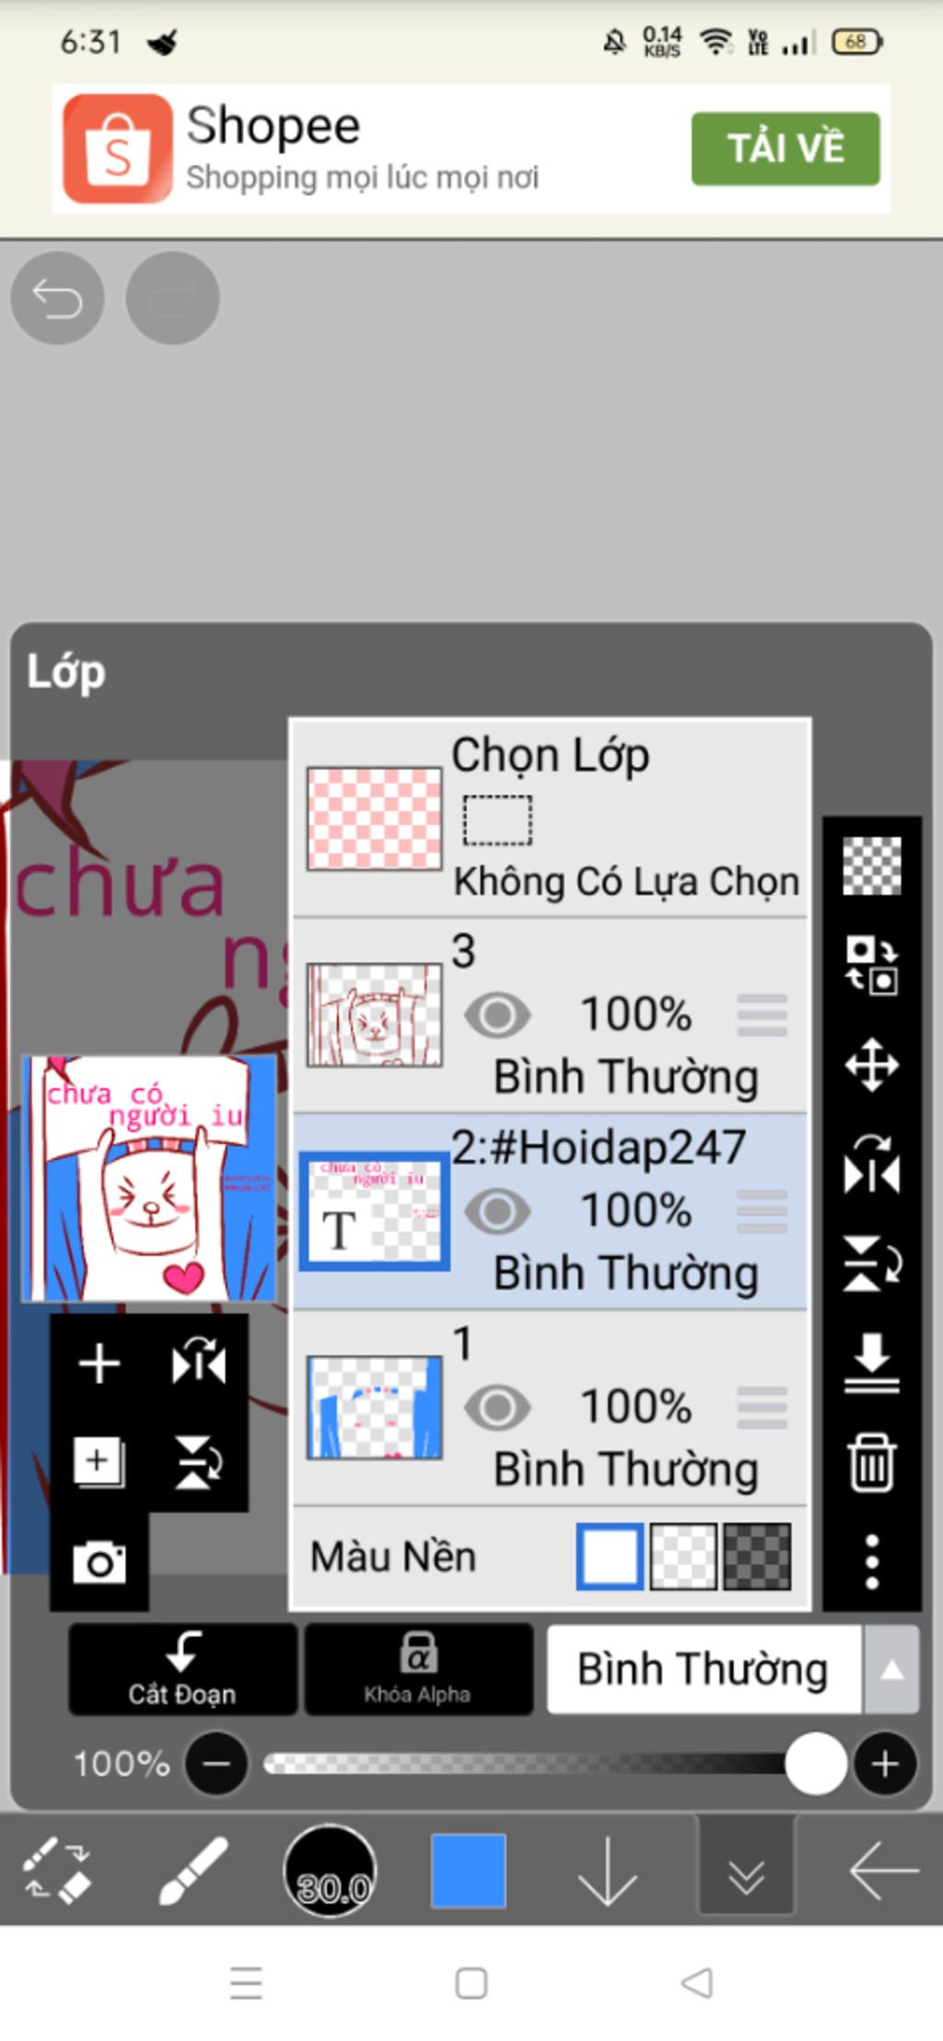Merge layer down with the download arrow icon
The image size is (943, 2041).
coord(871,1363)
